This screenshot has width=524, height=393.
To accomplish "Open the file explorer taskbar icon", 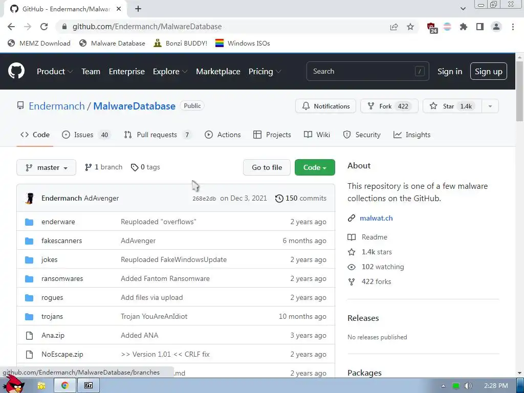I will point(41,386).
